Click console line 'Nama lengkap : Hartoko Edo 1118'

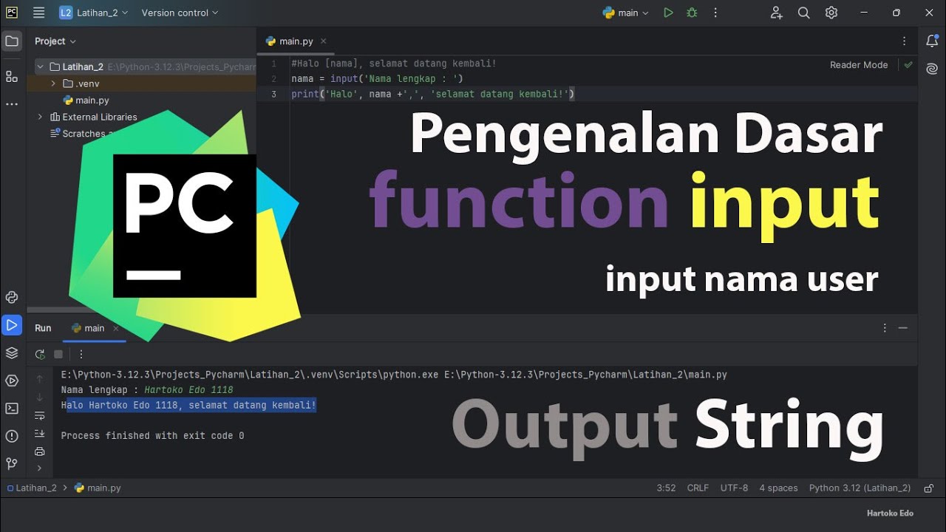[x=147, y=389]
